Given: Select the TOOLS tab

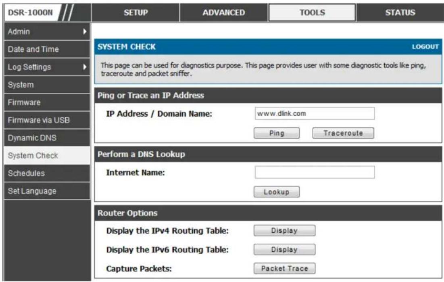Looking at the screenshot, I should (x=312, y=13).
